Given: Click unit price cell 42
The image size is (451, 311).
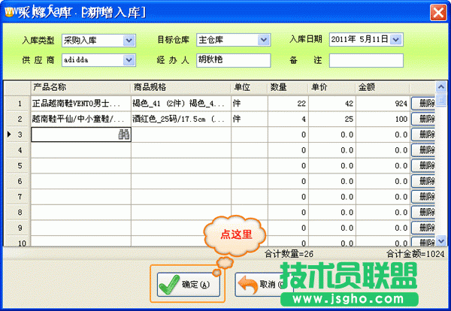Looking at the screenshot, I should point(332,104).
